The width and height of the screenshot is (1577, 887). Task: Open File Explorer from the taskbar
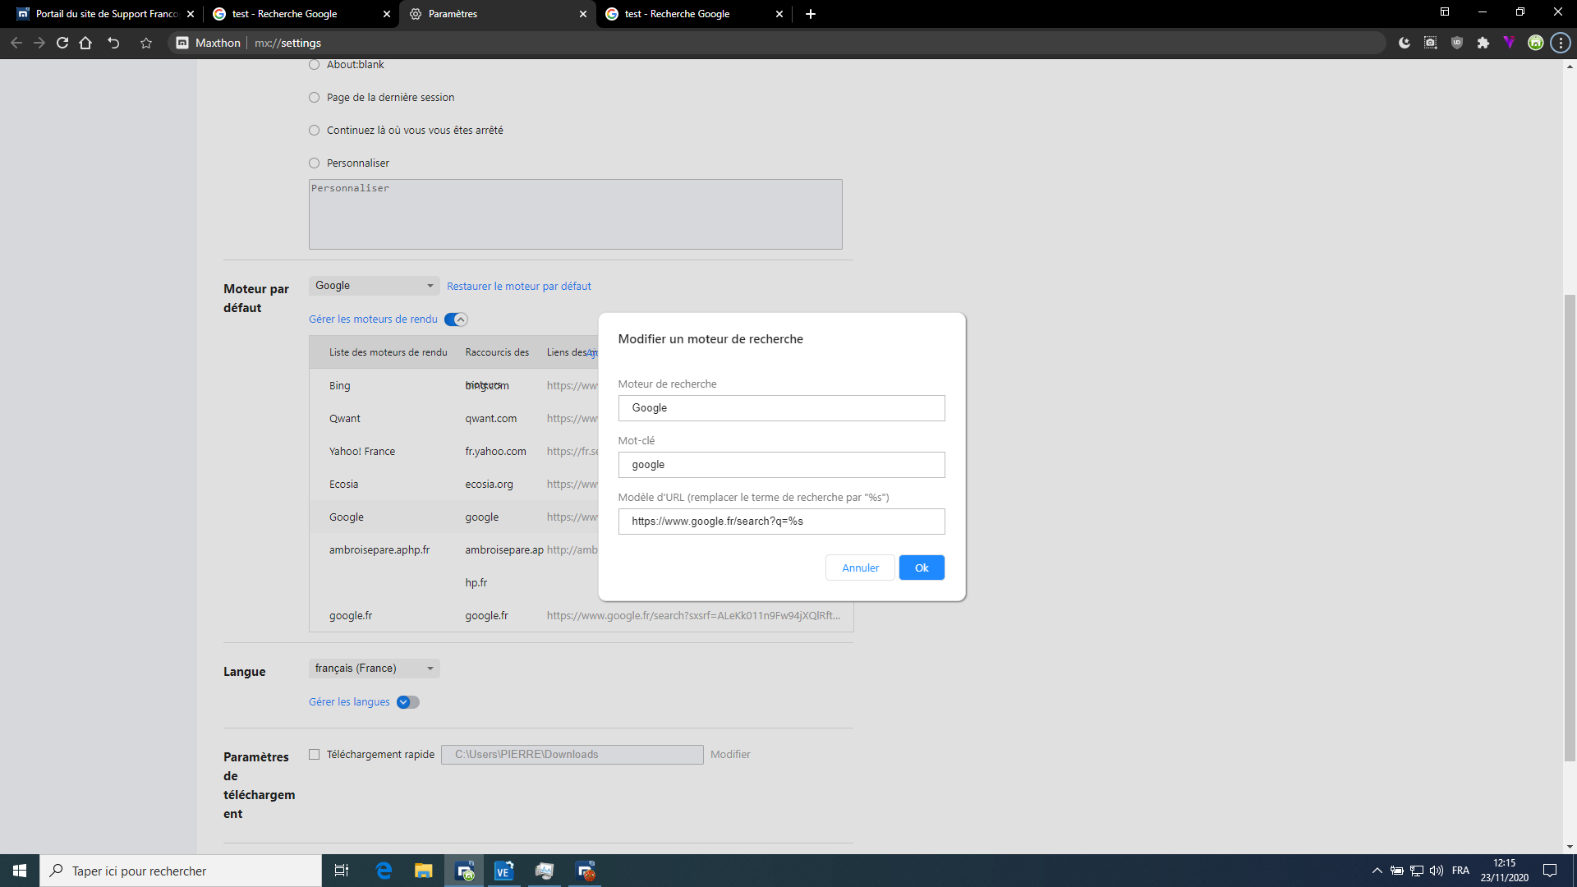pos(423,871)
